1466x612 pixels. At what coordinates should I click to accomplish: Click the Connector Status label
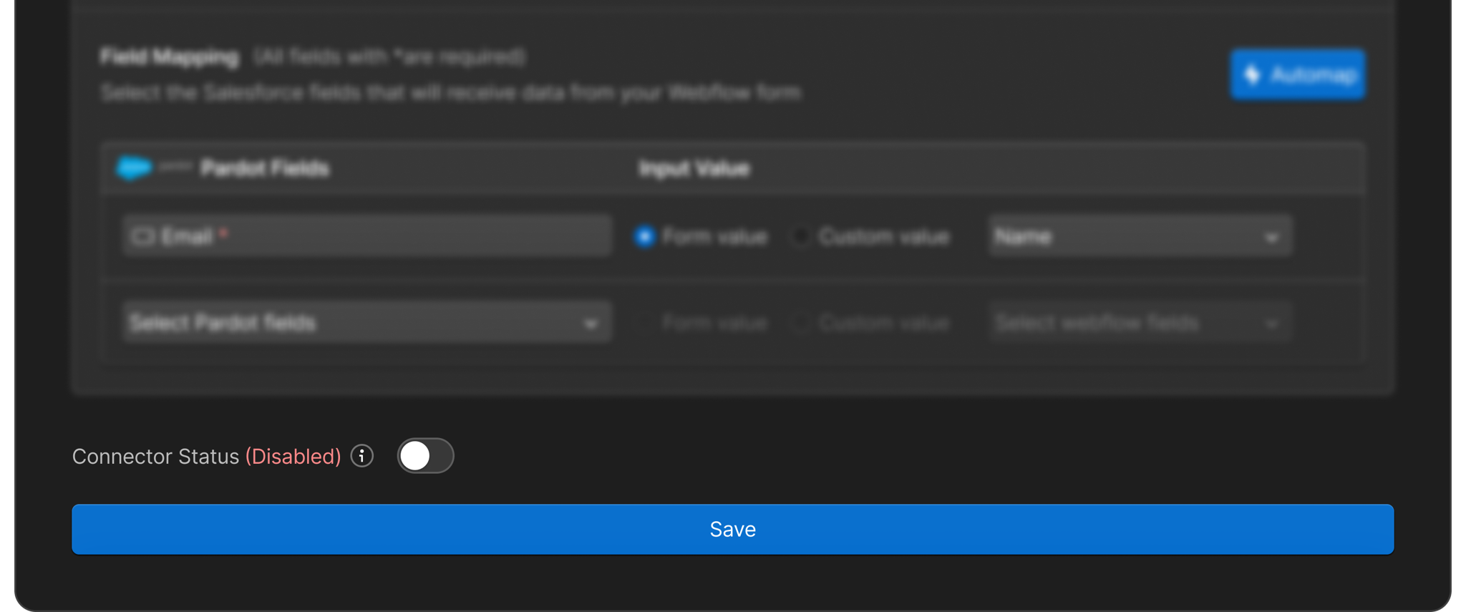coord(155,456)
